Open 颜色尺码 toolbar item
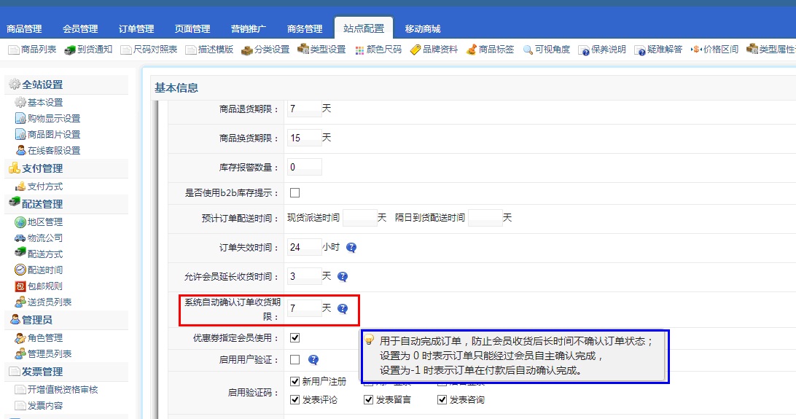The height and width of the screenshot is (419, 796). (378, 50)
